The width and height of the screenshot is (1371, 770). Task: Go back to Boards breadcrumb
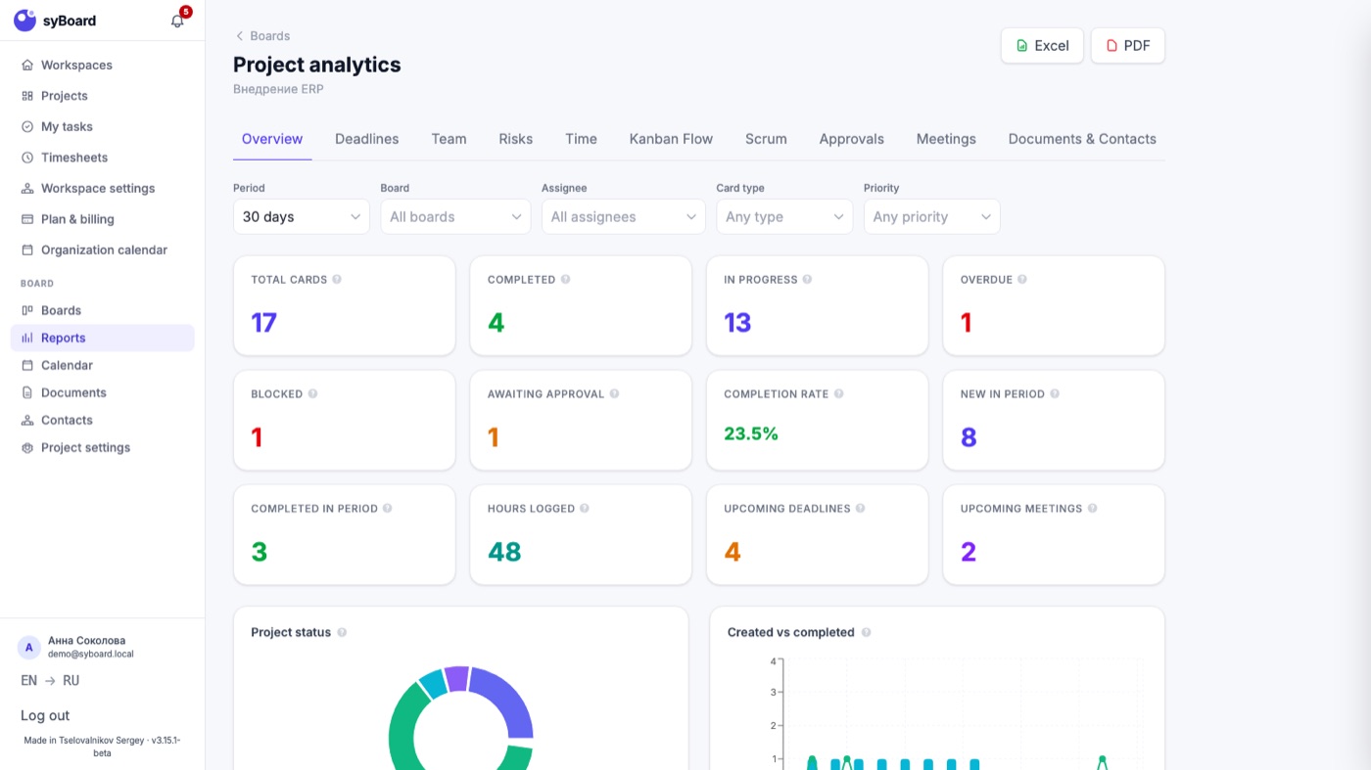coord(261,36)
